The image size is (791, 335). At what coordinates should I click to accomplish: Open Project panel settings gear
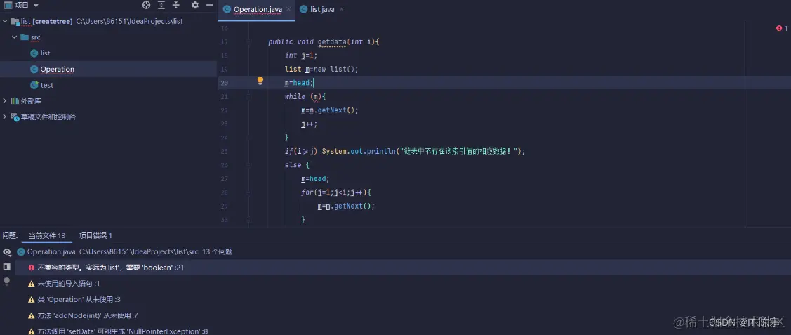click(195, 5)
